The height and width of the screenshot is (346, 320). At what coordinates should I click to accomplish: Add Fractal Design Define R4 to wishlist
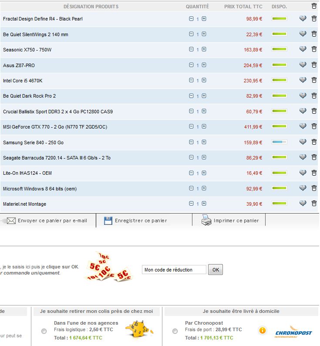[303, 19]
